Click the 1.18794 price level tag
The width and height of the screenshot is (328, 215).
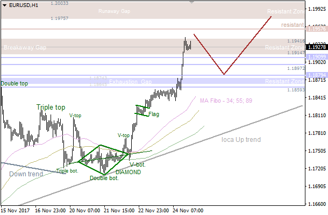pyautogui.click(x=316, y=75)
